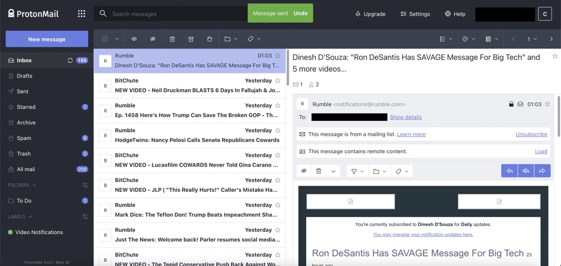The width and height of the screenshot is (561, 266).
Task: Star message next to 01:03 in header
Action: point(548,104)
